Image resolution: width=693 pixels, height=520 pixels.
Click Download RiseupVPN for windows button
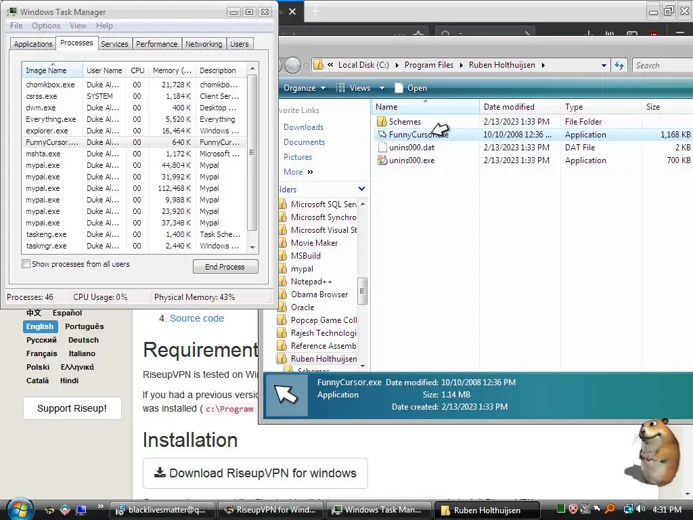pos(255,473)
